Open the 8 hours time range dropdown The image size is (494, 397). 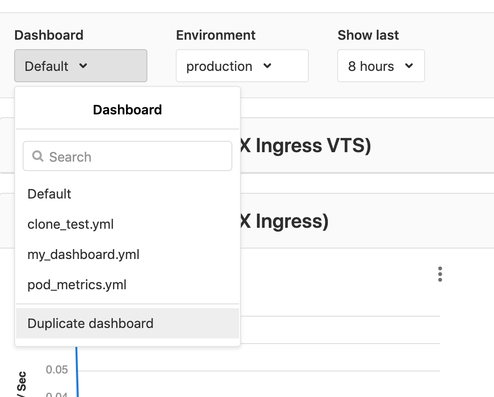(x=381, y=66)
